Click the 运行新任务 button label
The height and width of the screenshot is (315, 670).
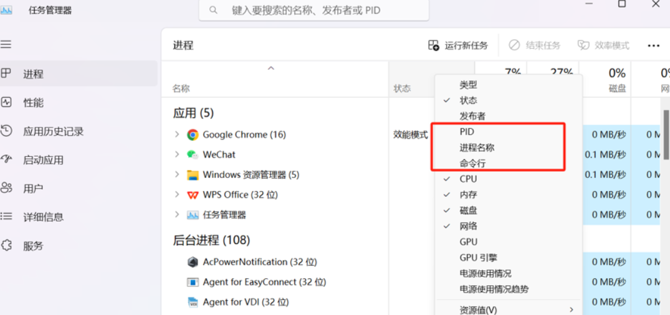pyautogui.click(x=466, y=45)
